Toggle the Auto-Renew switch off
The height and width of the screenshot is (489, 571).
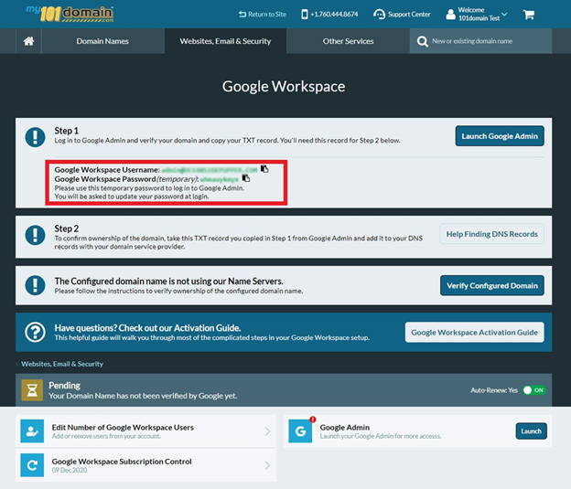533,389
